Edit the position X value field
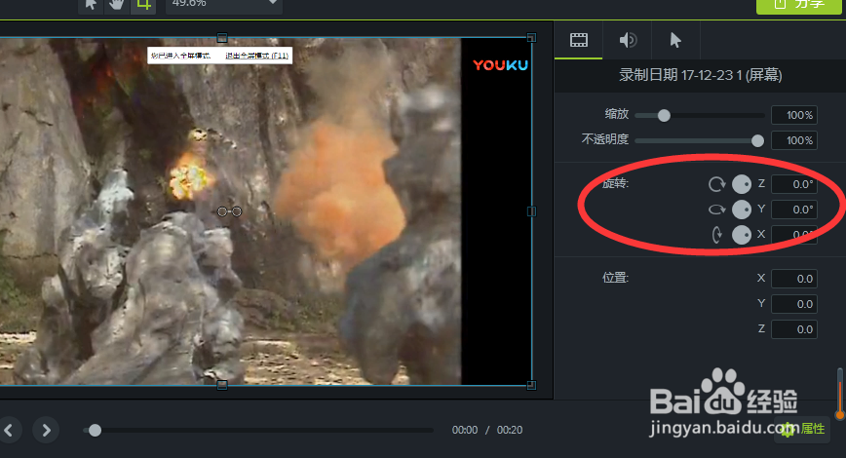 794,279
